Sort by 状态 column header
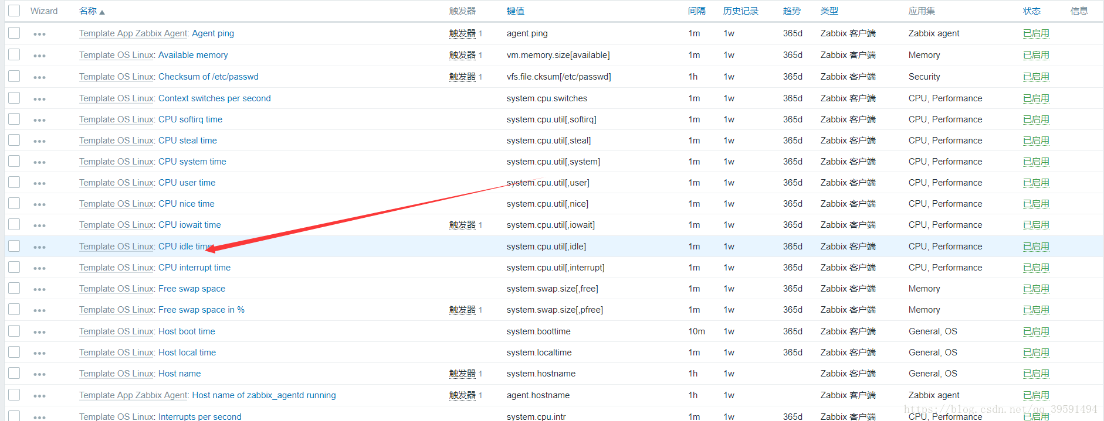This screenshot has height=421, width=1104. 1032,11
